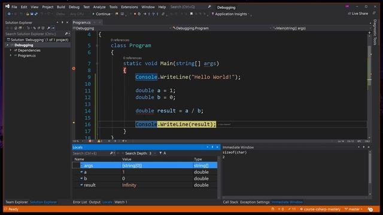Viewport: 383px width, 215px height.
Task: Click the red Stop Debugging icon
Action: click(135, 14)
